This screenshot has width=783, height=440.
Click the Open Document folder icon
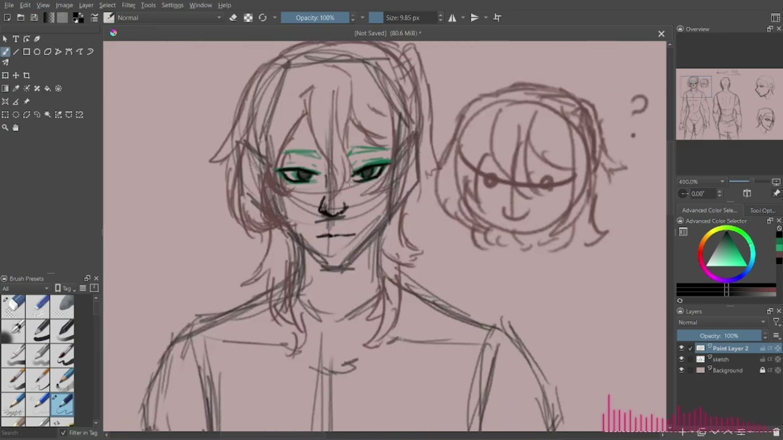(x=20, y=18)
